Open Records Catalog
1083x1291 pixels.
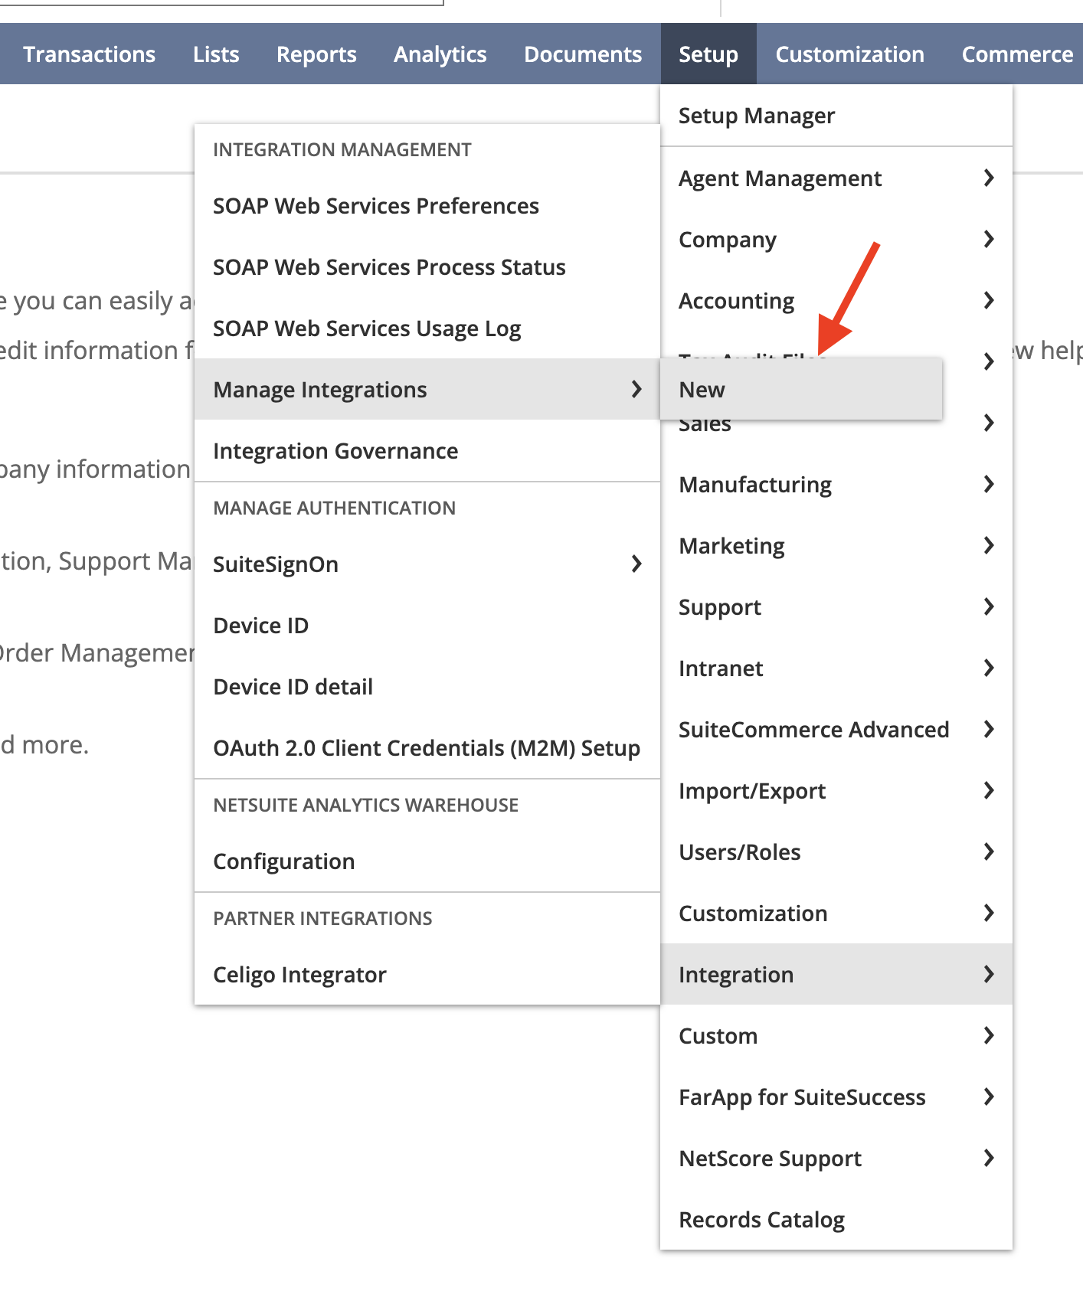pyautogui.click(x=836, y=1220)
